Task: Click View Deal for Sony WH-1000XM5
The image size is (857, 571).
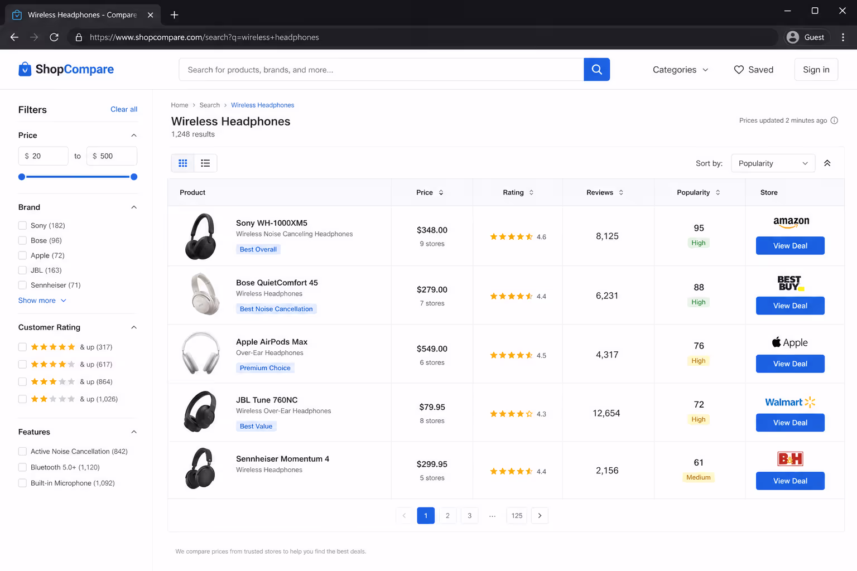Action: click(x=790, y=246)
